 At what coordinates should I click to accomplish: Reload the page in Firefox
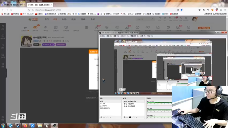[11, 10]
